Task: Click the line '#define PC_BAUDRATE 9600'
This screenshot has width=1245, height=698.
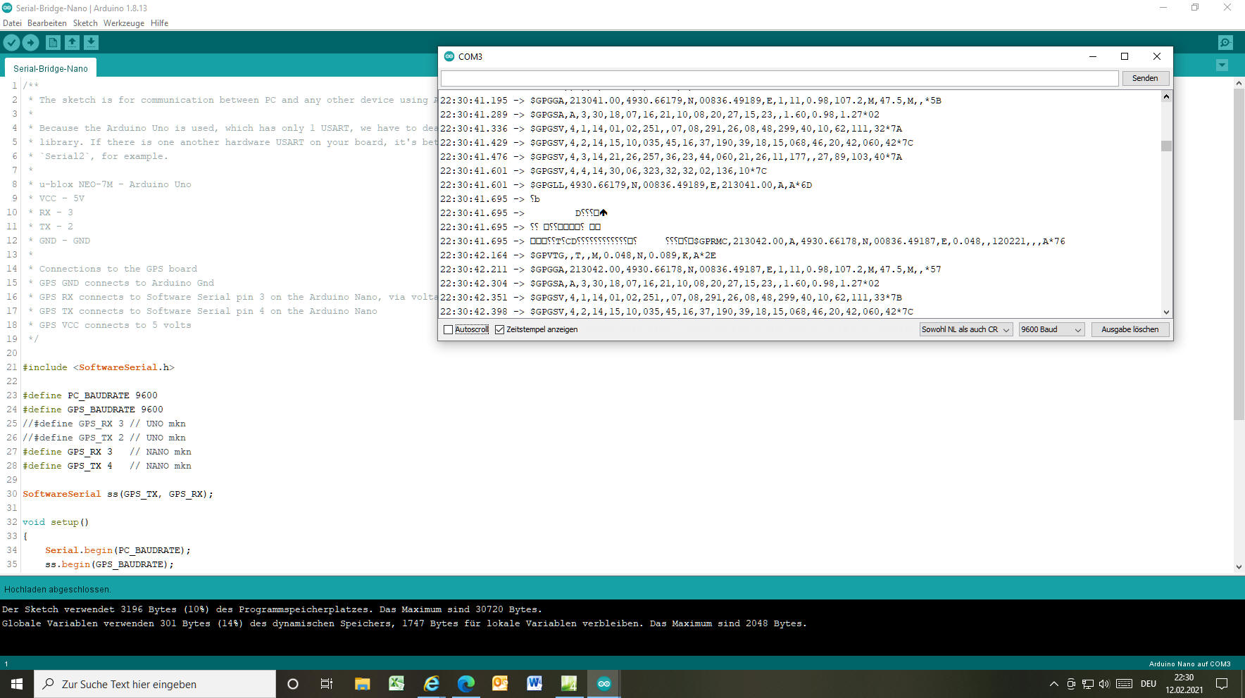Action: (x=90, y=395)
